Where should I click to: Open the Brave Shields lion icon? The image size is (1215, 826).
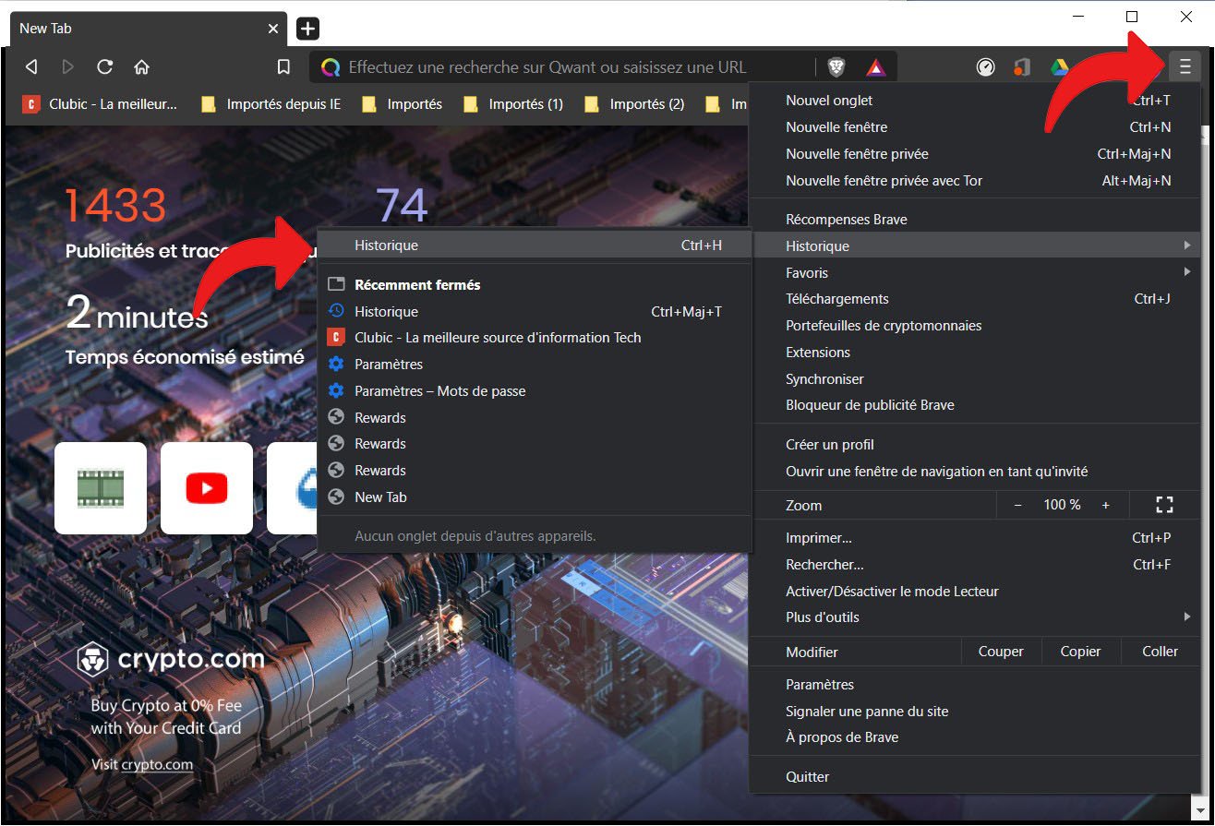(x=836, y=66)
